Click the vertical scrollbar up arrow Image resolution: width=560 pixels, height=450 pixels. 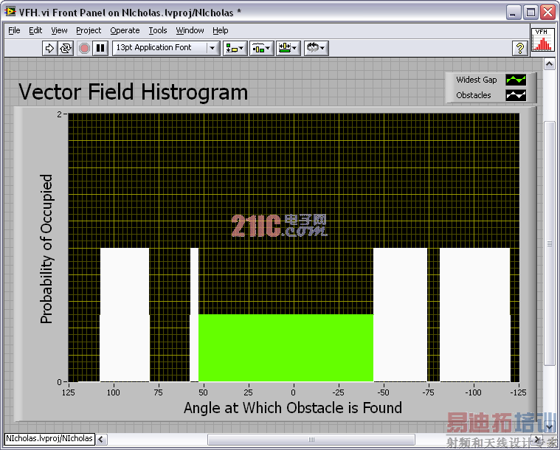[x=549, y=64]
